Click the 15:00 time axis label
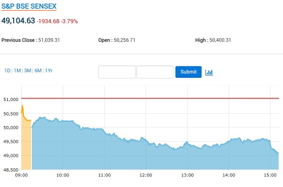Image resolution: width=283 pixels, height=187 pixels. [x=270, y=175]
